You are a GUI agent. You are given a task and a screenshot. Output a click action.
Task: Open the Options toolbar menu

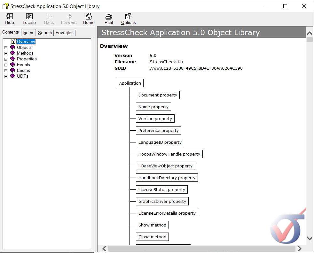(x=128, y=17)
